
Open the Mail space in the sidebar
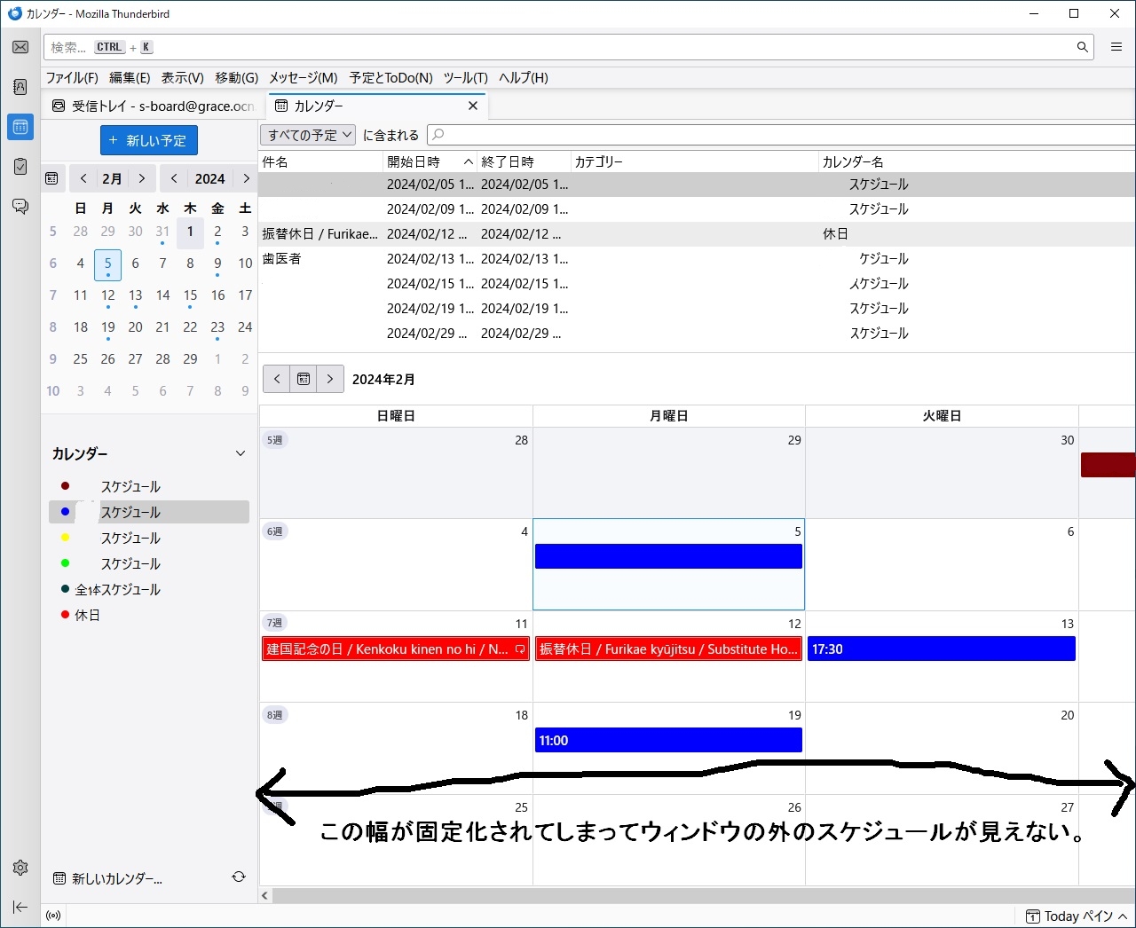[20, 47]
